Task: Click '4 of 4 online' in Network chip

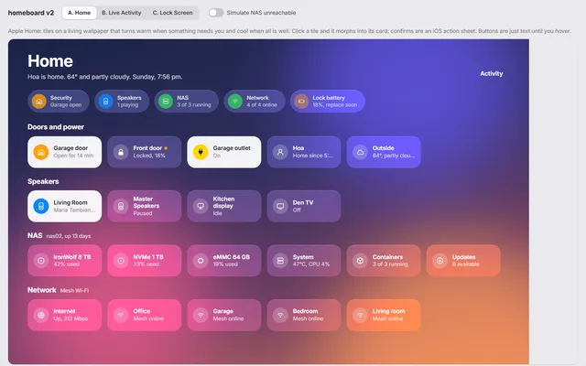Action: pos(262,105)
